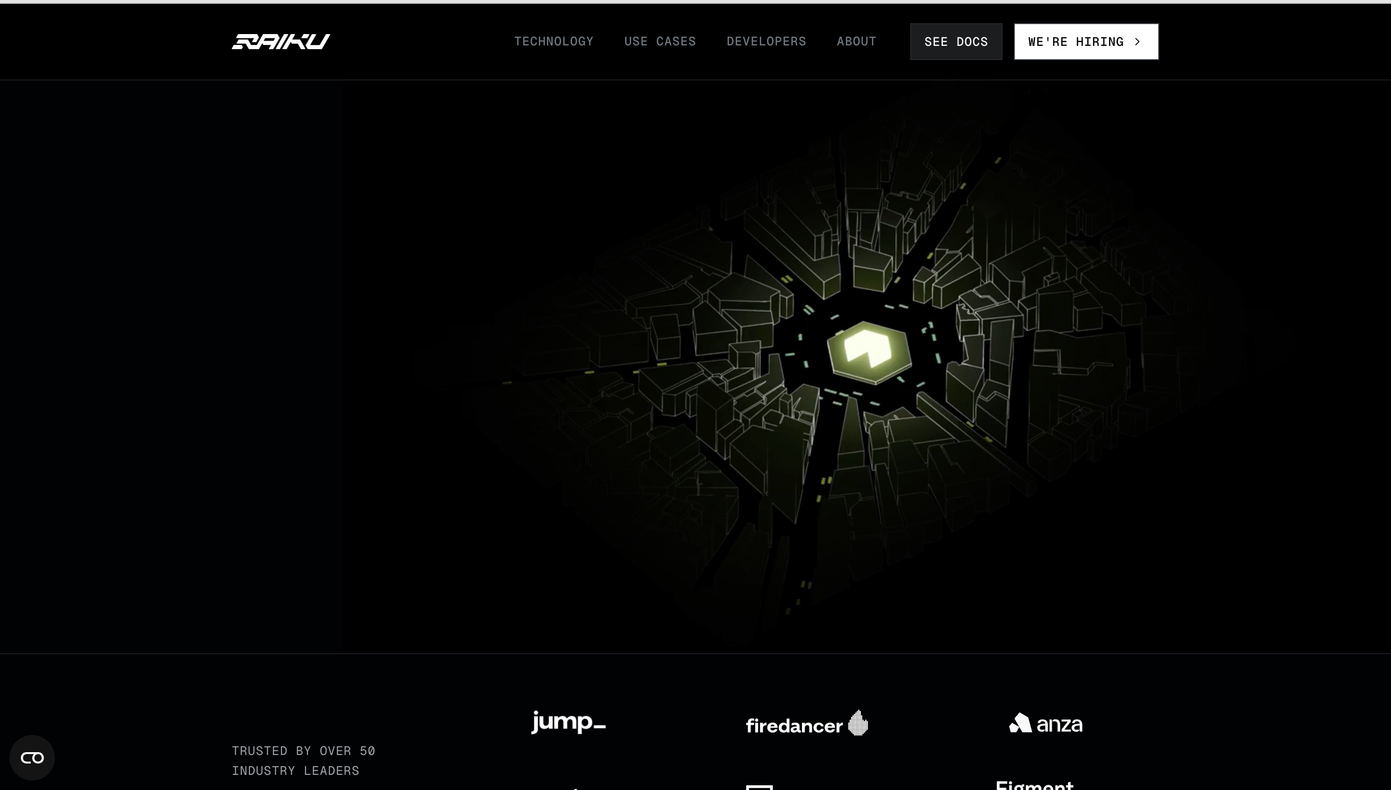Click the anza triangular emblem
The width and height of the screenshot is (1391, 790).
(x=1020, y=723)
